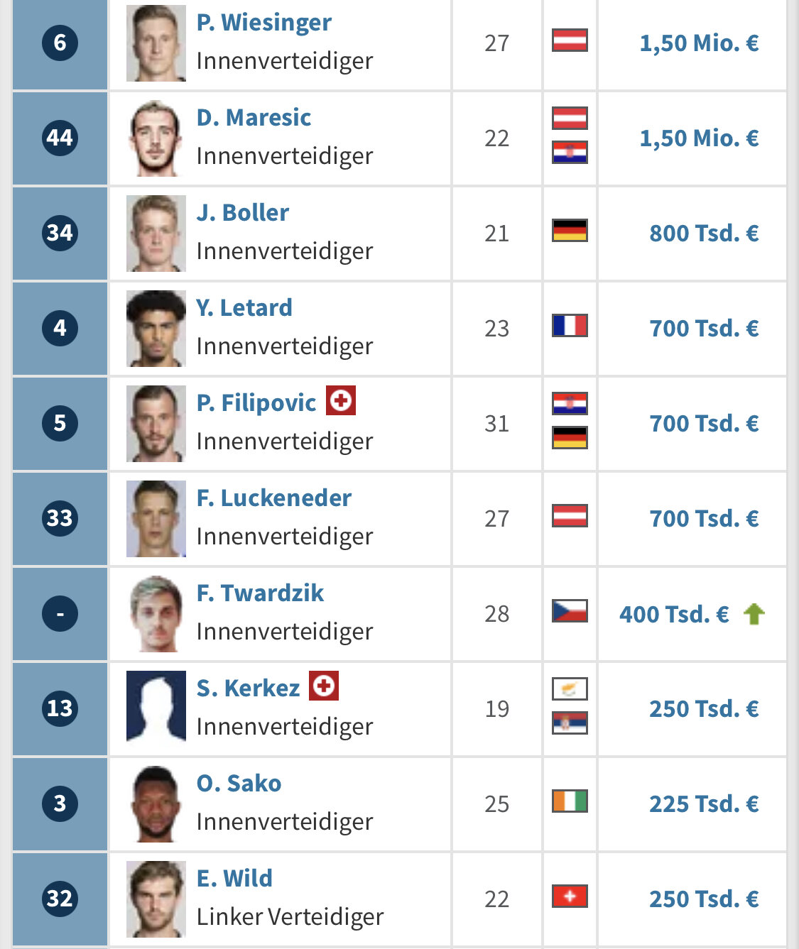Open F. Luckeneder's profile link
Image resolution: width=799 pixels, height=949 pixels.
273,498
